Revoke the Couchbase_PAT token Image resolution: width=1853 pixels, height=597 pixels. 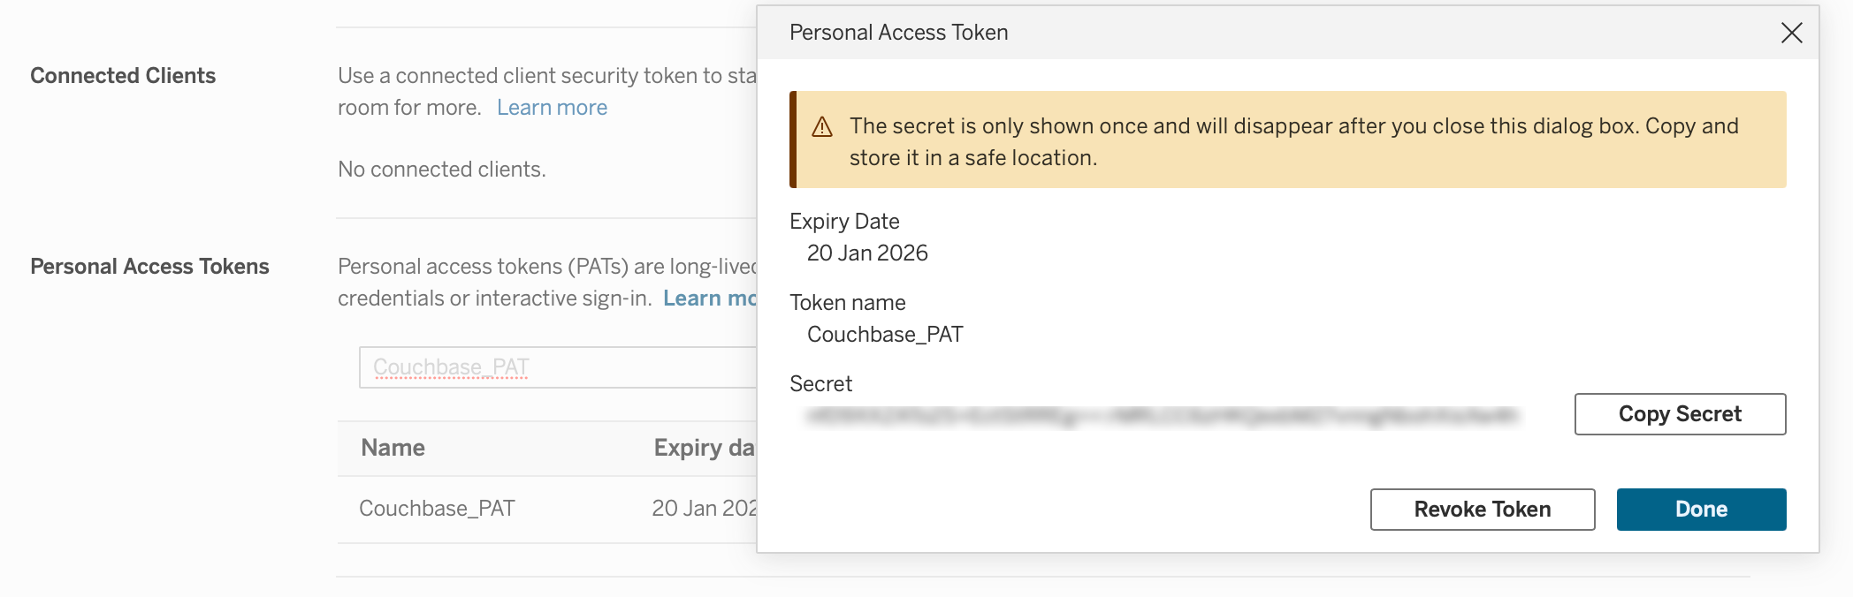pyautogui.click(x=1483, y=510)
